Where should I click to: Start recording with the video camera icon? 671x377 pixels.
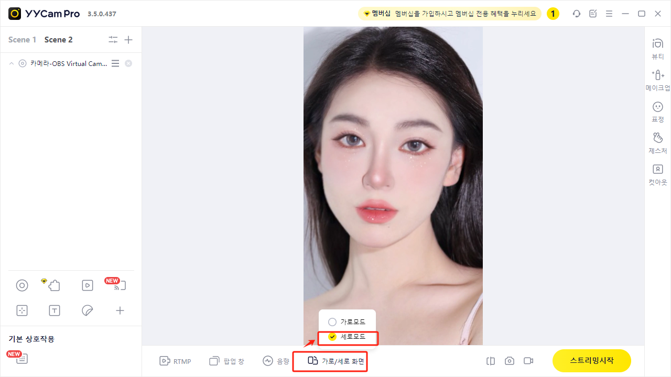(x=528, y=361)
